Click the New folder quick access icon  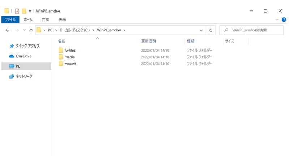pyautogui.click(x=24, y=11)
